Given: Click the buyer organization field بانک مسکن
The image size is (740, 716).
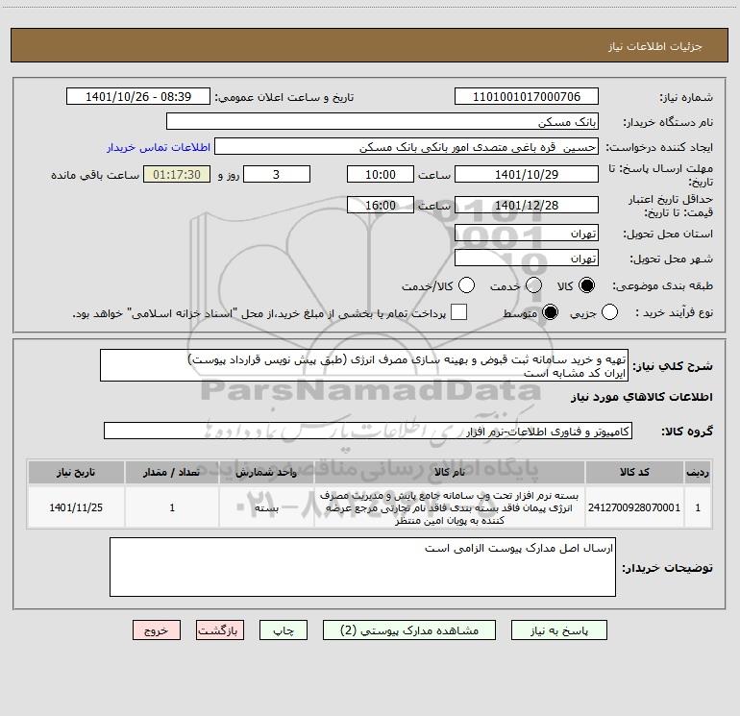Looking at the screenshot, I should click(x=382, y=122).
